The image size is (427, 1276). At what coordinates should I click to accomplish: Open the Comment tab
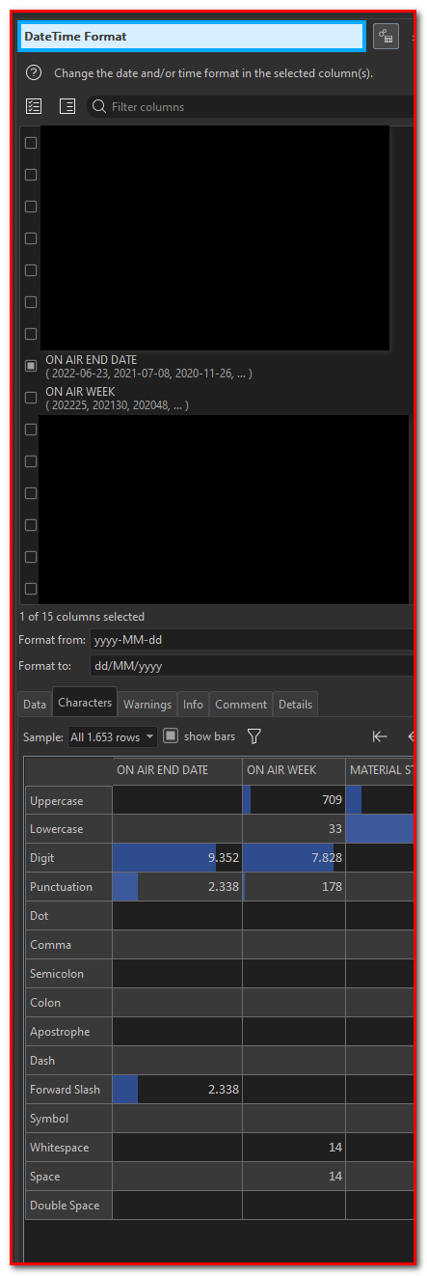[241, 705]
